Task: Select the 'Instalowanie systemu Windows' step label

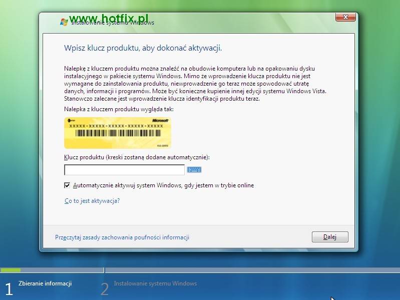Action: (x=155, y=283)
